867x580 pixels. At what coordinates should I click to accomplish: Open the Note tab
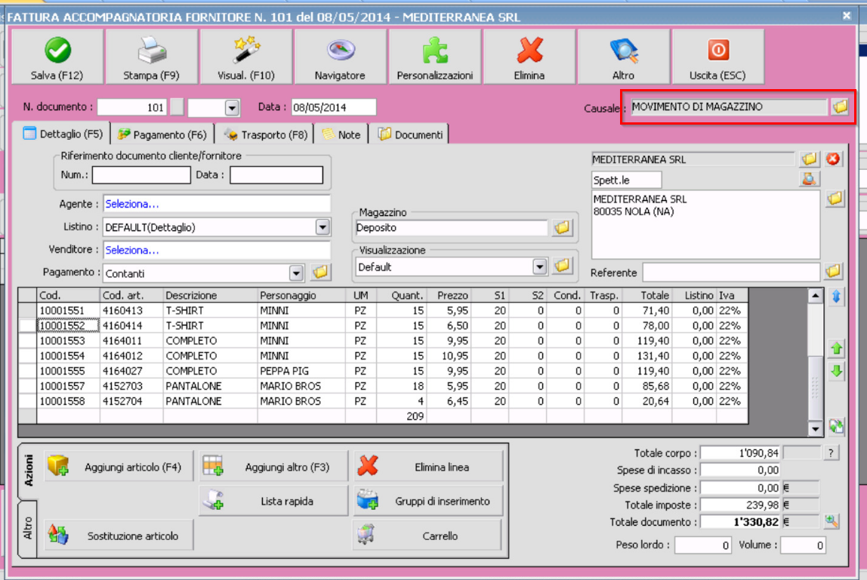coord(341,134)
